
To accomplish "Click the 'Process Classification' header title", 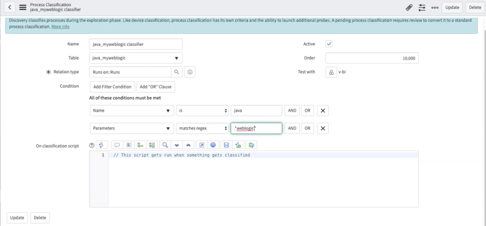I will 51,5.
